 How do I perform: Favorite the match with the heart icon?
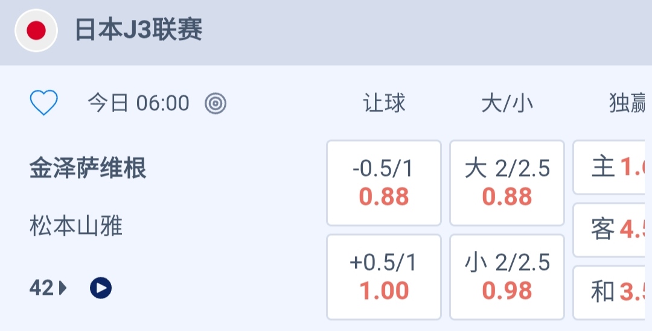pyautogui.click(x=44, y=103)
